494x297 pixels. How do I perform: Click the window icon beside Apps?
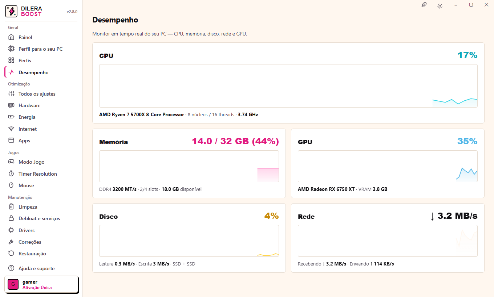(x=11, y=141)
